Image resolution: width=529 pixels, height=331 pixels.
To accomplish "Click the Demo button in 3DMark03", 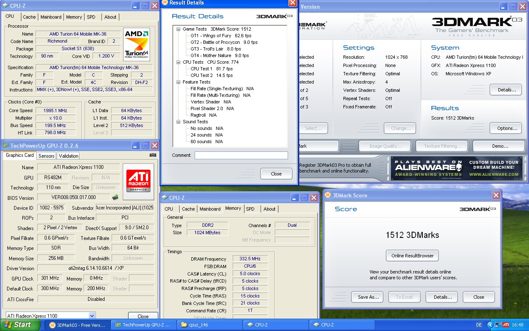I will pyautogui.click(x=499, y=146).
